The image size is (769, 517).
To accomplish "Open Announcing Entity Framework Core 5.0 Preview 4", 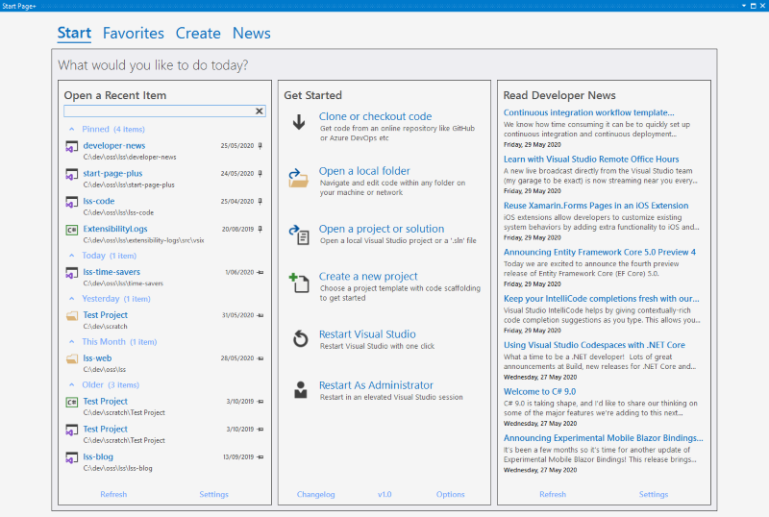I will (x=599, y=252).
